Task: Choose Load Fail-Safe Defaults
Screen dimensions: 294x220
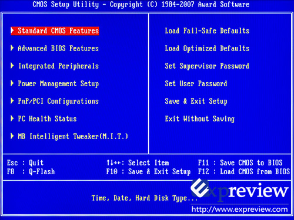Action: 207,31
